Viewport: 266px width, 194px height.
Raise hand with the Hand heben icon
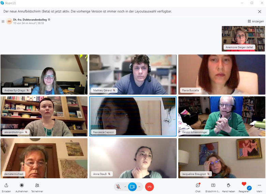(x=228, y=186)
